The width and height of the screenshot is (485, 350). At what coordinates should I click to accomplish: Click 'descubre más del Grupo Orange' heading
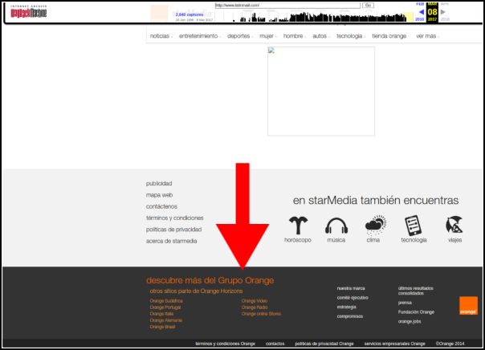[210, 280]
